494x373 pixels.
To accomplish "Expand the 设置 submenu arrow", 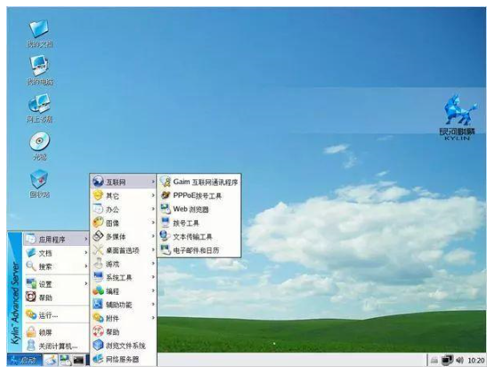I will point(85,283).
